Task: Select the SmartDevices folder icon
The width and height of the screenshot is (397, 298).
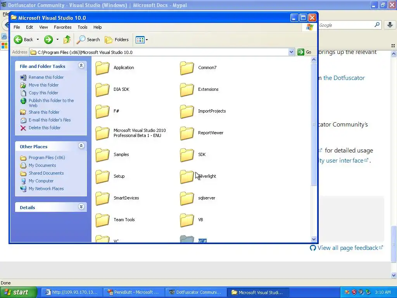Action: 102,198
